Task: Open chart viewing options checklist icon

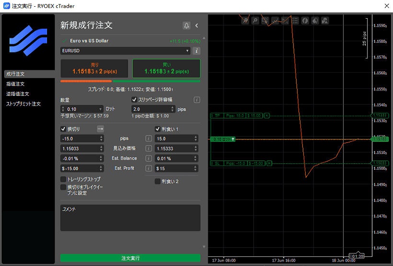Action: point(295,21)
